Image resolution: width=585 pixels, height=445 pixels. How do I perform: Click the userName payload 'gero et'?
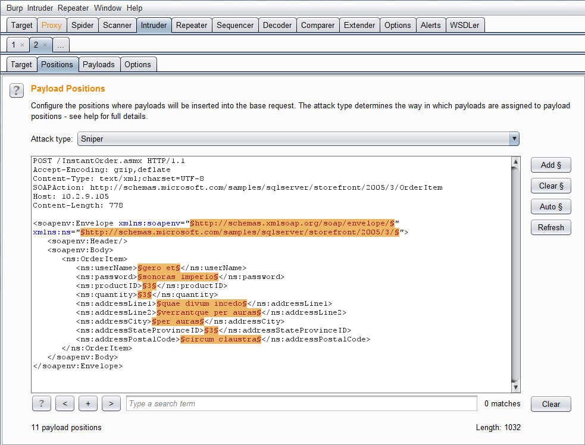[159, 268]
